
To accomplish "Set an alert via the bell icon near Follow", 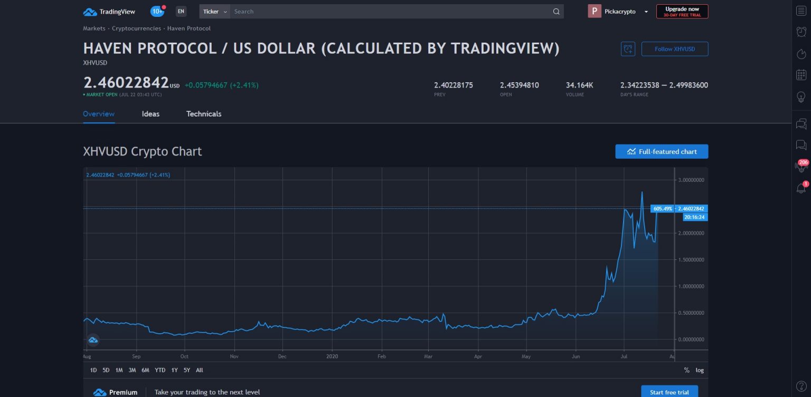I will [x=628, y=49].
